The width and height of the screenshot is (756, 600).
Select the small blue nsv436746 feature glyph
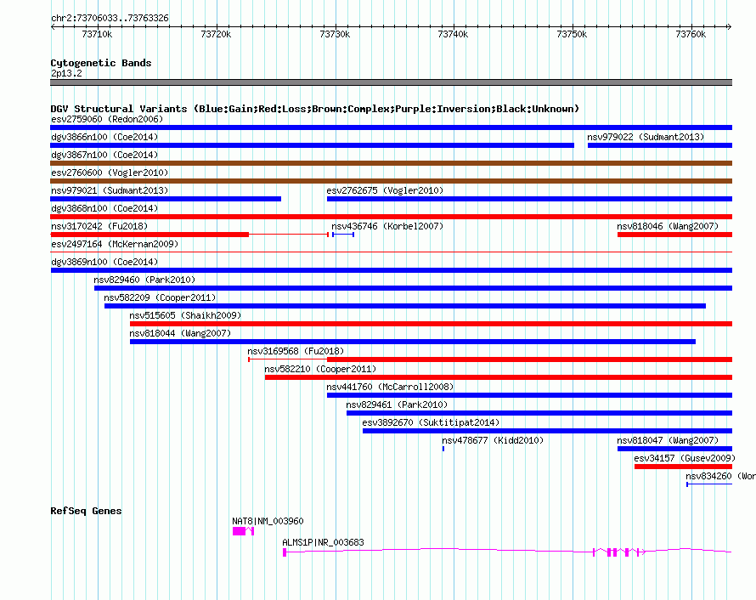click(343, 235)
